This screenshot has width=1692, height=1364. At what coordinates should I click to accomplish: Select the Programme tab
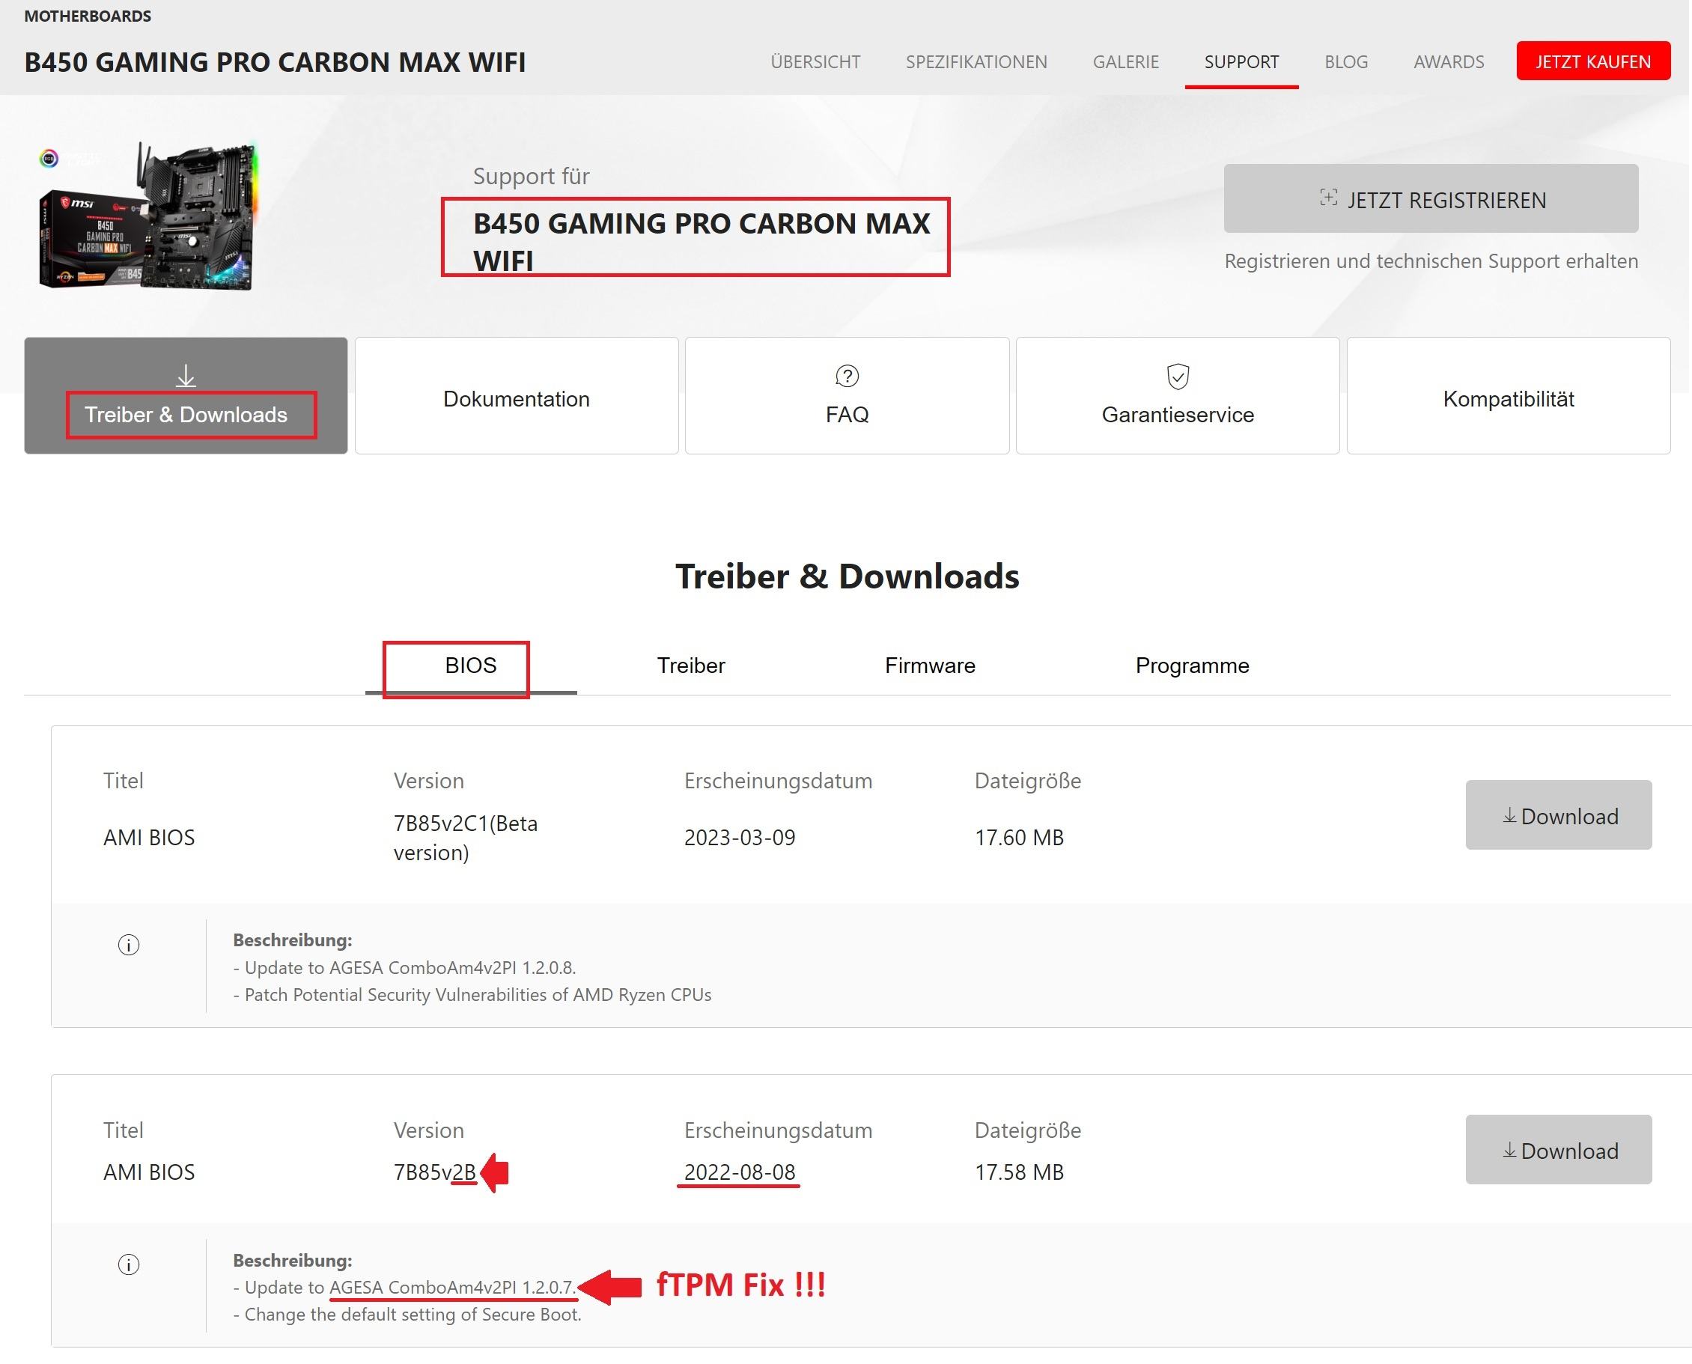pyautogui.click(x=1191, y=666)
